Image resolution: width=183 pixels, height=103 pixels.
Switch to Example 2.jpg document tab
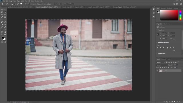tap(73, 7)
